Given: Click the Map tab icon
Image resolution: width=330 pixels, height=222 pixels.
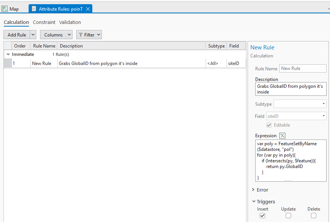Looking at the screenshot, I should (x=5, y=9).
